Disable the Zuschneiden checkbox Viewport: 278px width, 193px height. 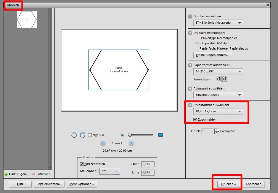195,119
